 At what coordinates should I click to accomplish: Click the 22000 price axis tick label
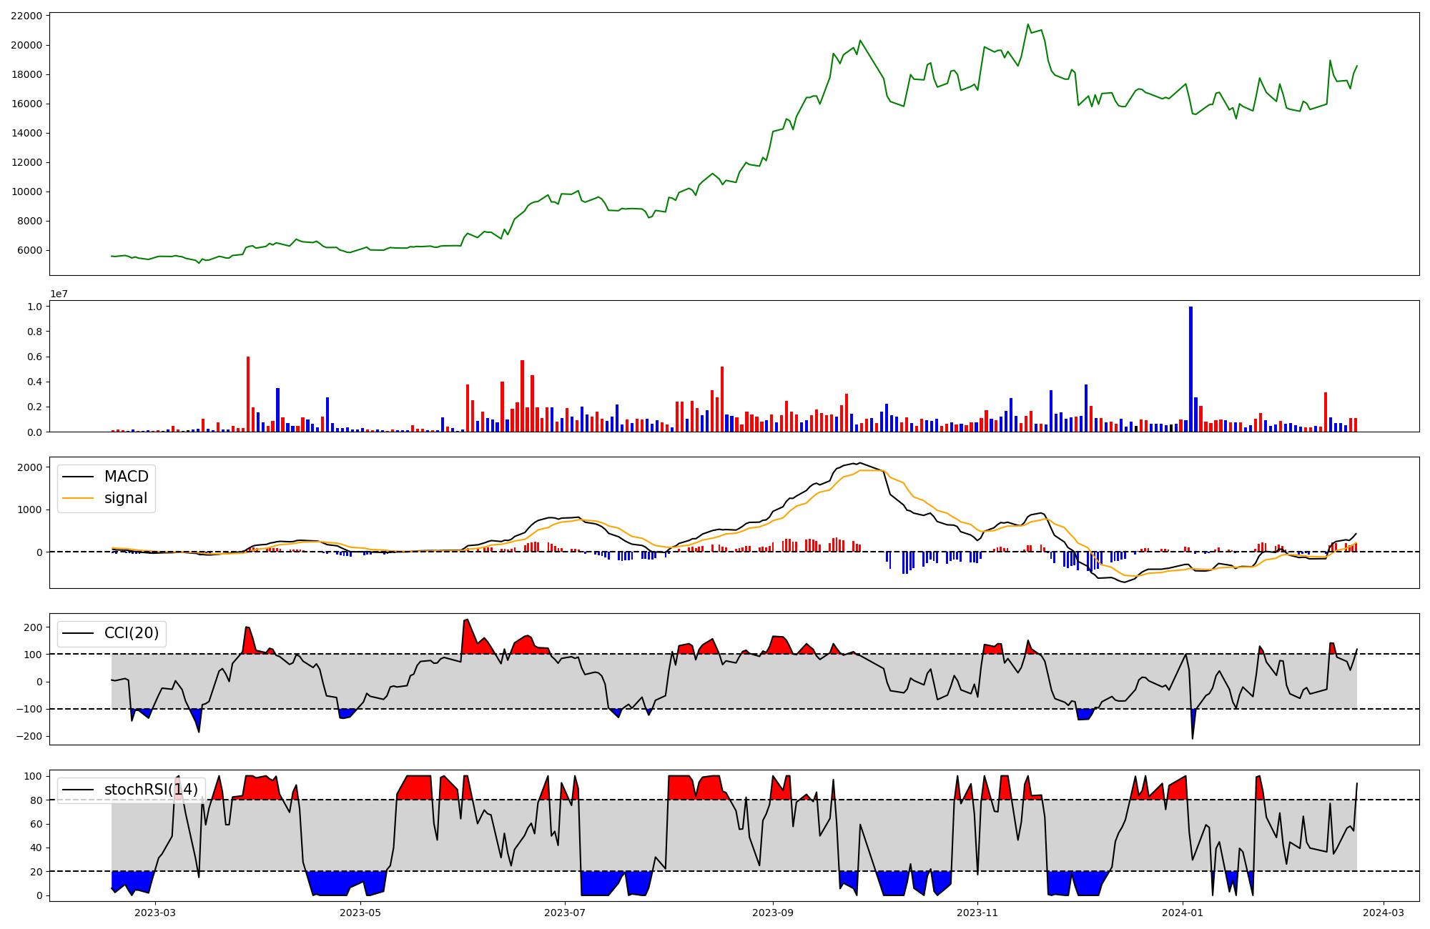click(26, 16)
